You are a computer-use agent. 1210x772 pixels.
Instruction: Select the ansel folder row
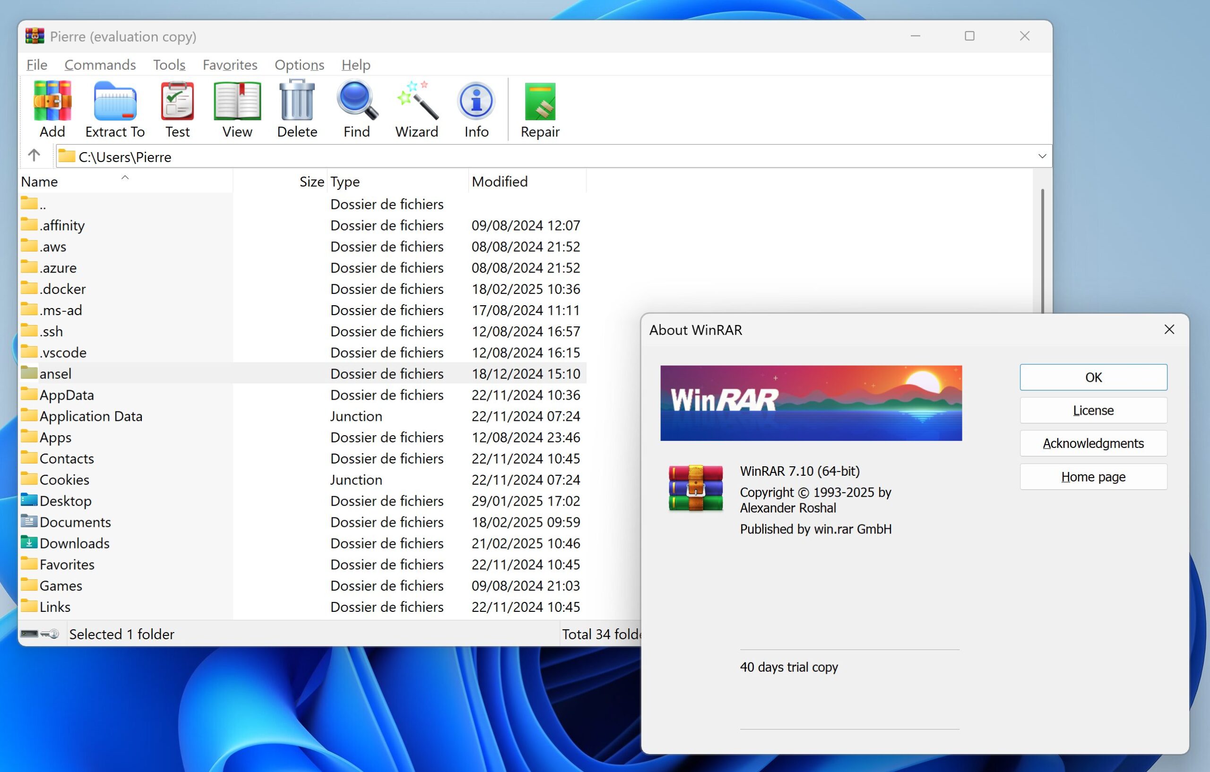click(302, 373)
